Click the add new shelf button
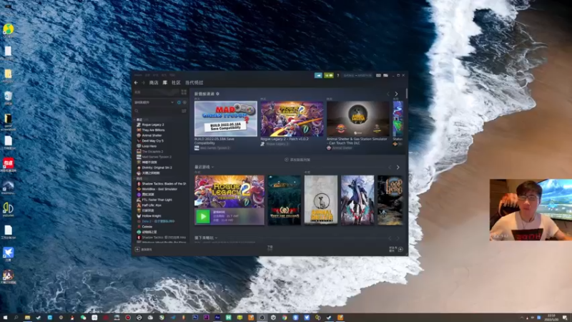 (297, 160)
